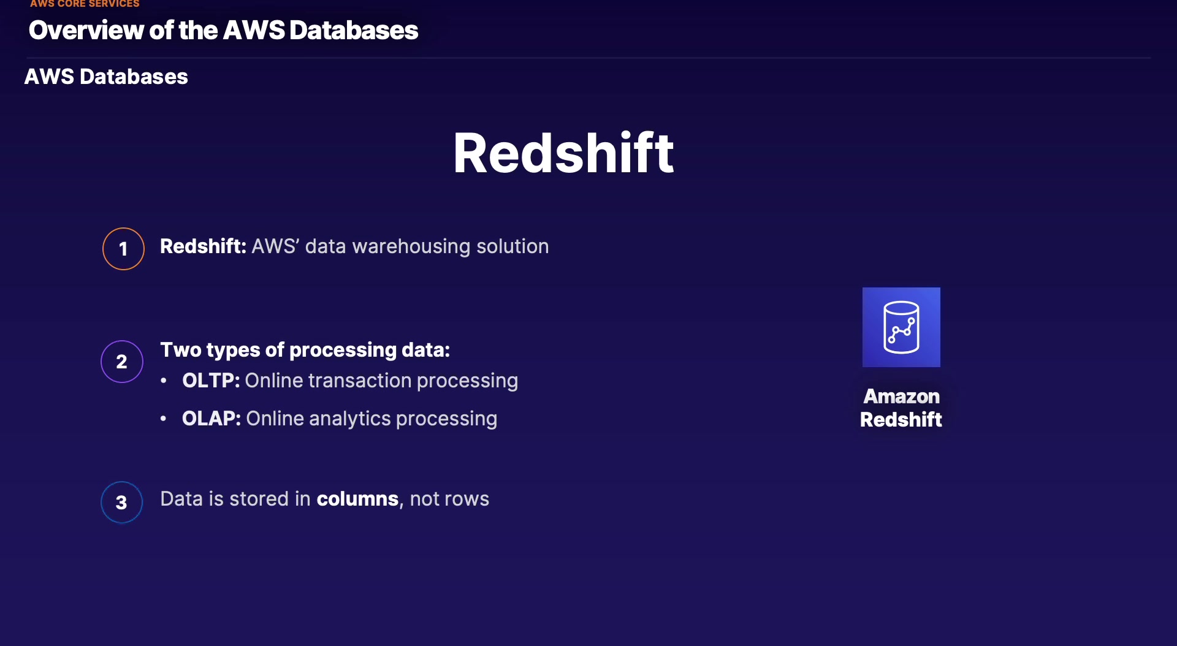Viewport: 1177px width, 646px height.
Task: Click the bold OLTP: label
Action: (210, 381)
